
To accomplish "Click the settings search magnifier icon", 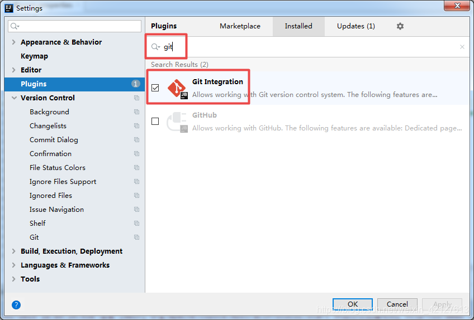I will click(x=15, y=26).
